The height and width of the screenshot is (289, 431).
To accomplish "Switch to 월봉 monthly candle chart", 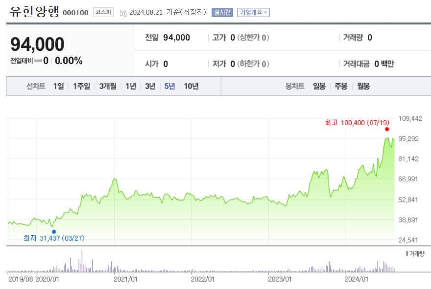I will [x=363, y=86].
